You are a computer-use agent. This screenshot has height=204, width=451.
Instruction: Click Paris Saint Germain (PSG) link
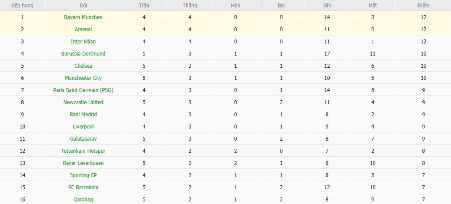(x=83, y=90)
